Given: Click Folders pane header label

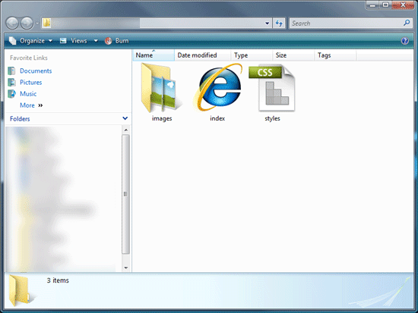Looking at the screenshot, I should tap(20, 119).
